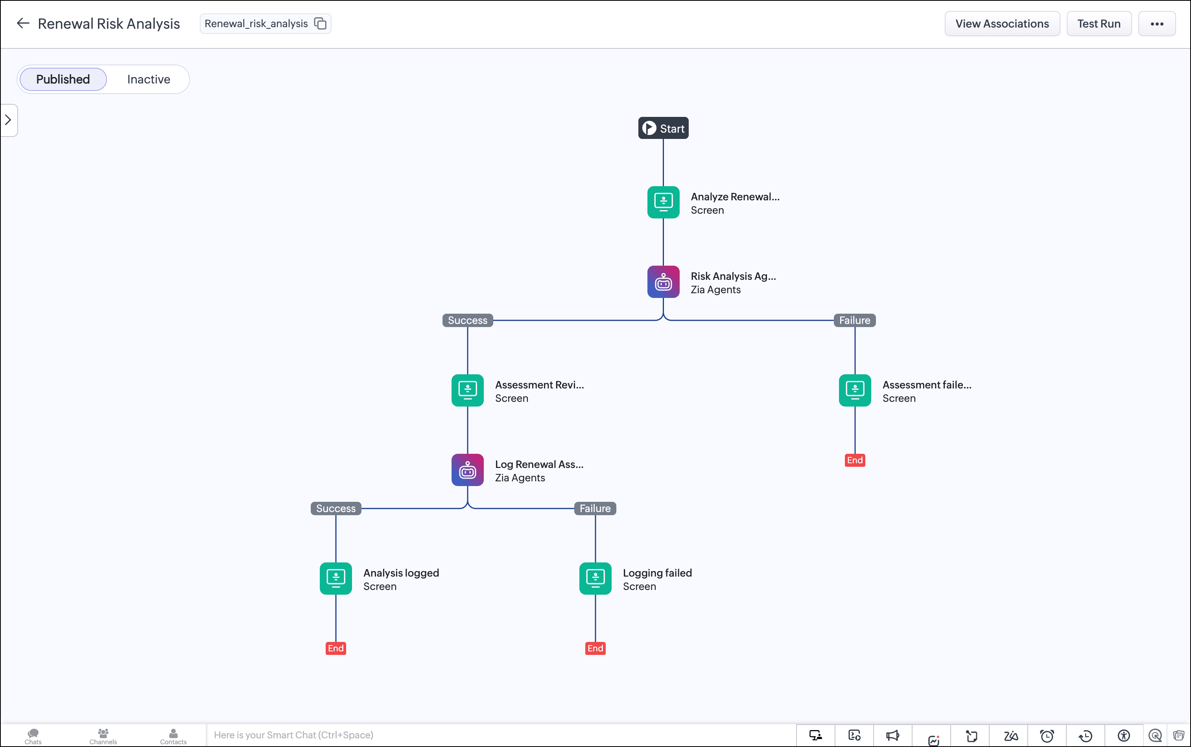Open the command console play icon
The image size is (1191, 747).
pos(854,736)
